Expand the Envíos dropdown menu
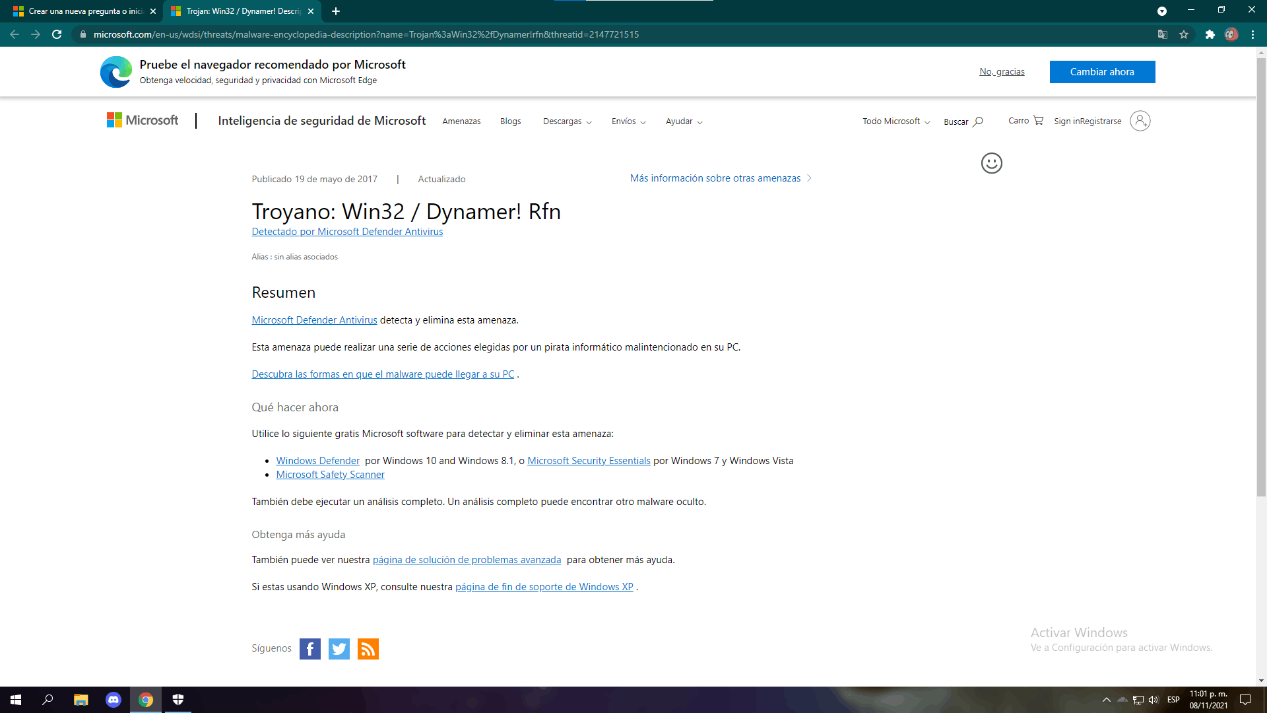 click(x=628, y=121)
